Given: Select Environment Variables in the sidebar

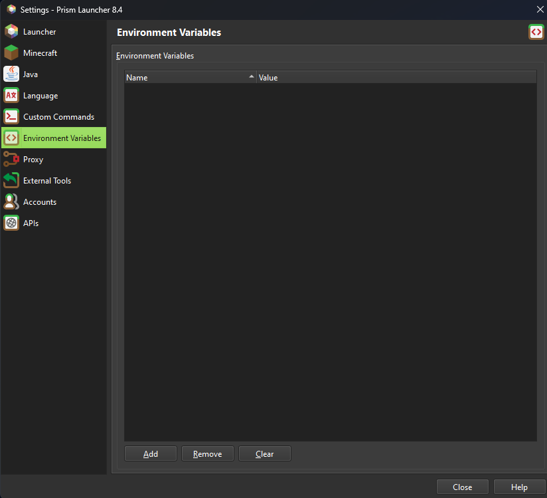Looking at the screenshot, I should [x=54, y=138].
